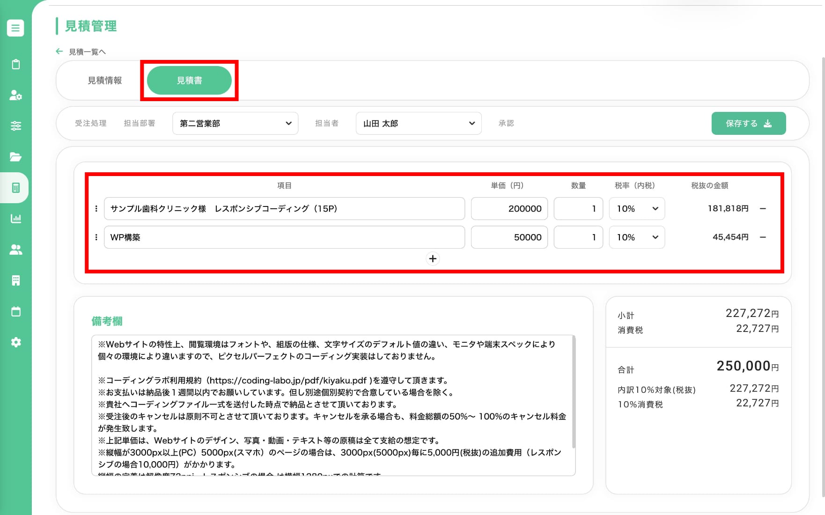Click drag handle dots of サンプル歯科クリニック row
This screenshot has height=515, width=825.
pos(96,209)
